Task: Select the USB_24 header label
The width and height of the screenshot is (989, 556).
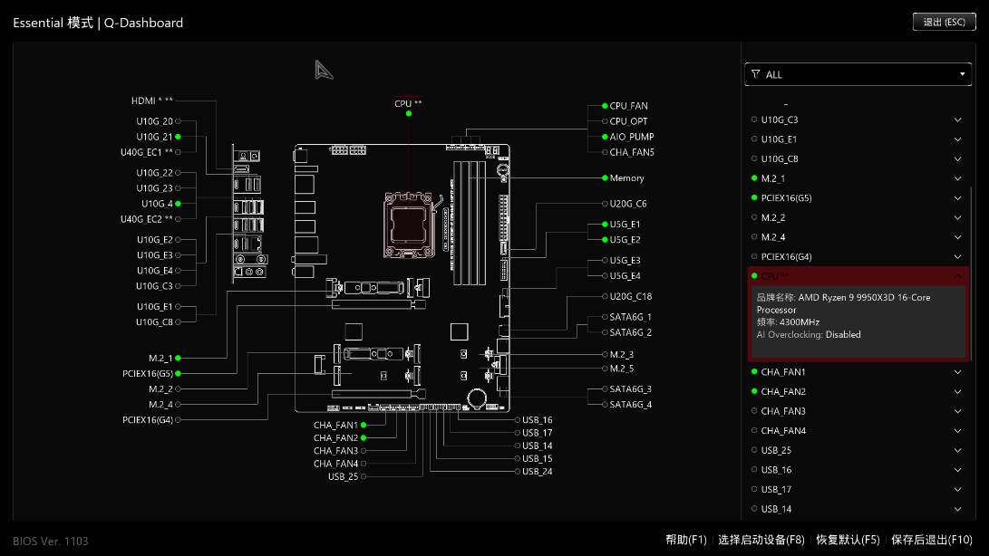Action: (x=538, y=472)
